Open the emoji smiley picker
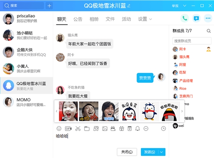Viewport: 214px width, 158px height. tap(59, 128)
